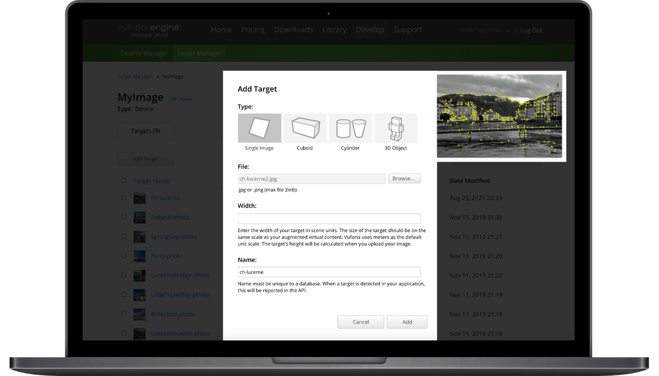Image resolution: width=659 pixels, height=376 pixels.
Task: Check the box for LucerneSunset-photo
Action: pos(123,333)
